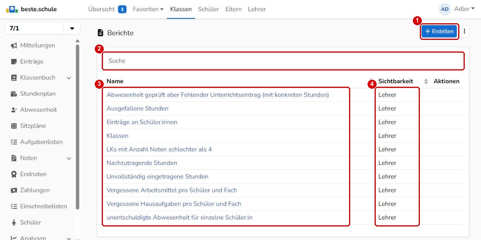Click the Zahlungen money icon

[x=14, y=190]
